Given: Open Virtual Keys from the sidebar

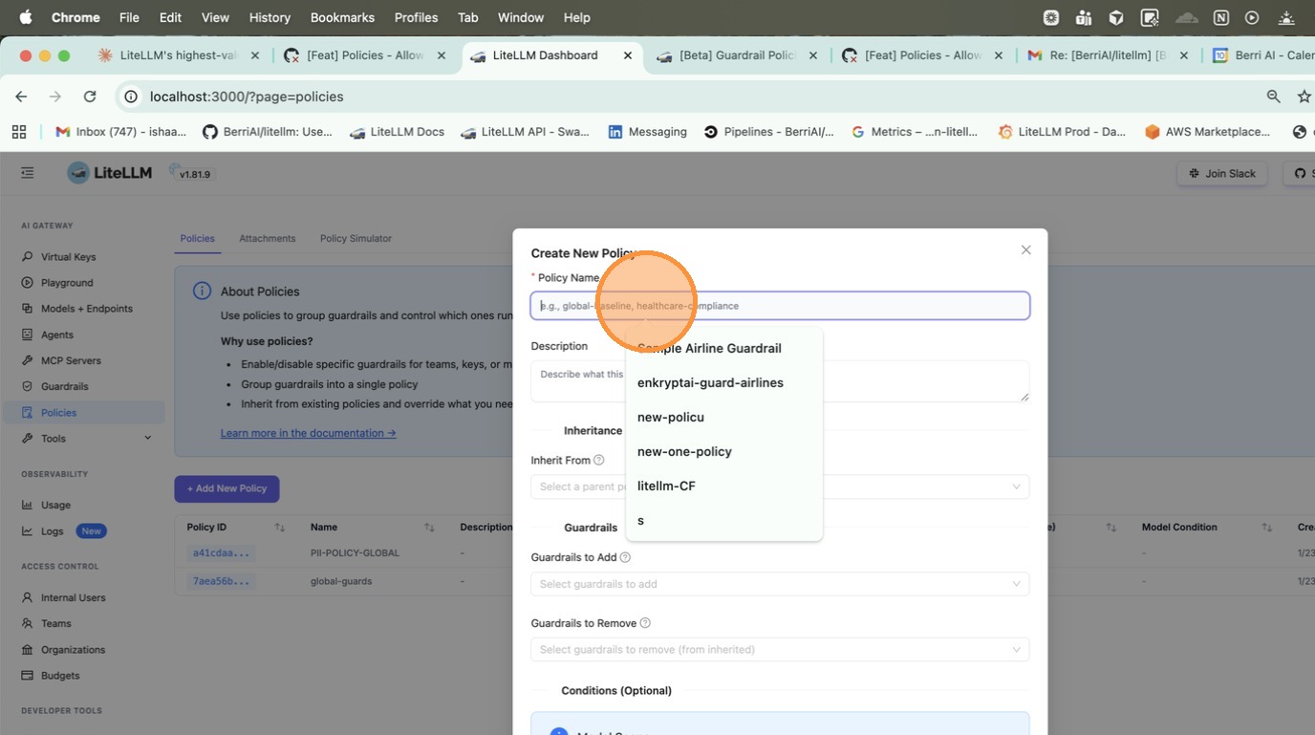Looking at the screenshot, I should (x=68, y=257).
